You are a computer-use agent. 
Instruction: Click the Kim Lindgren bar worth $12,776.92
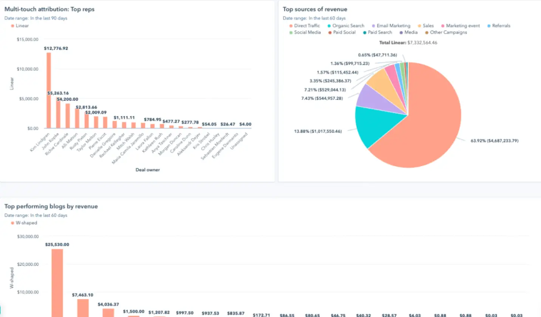[x=49, y=90]
